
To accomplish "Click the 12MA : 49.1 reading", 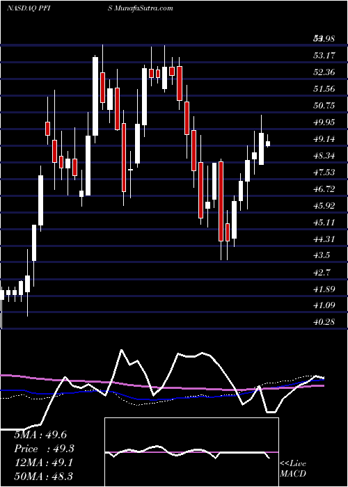I will [x=43, y=463].
